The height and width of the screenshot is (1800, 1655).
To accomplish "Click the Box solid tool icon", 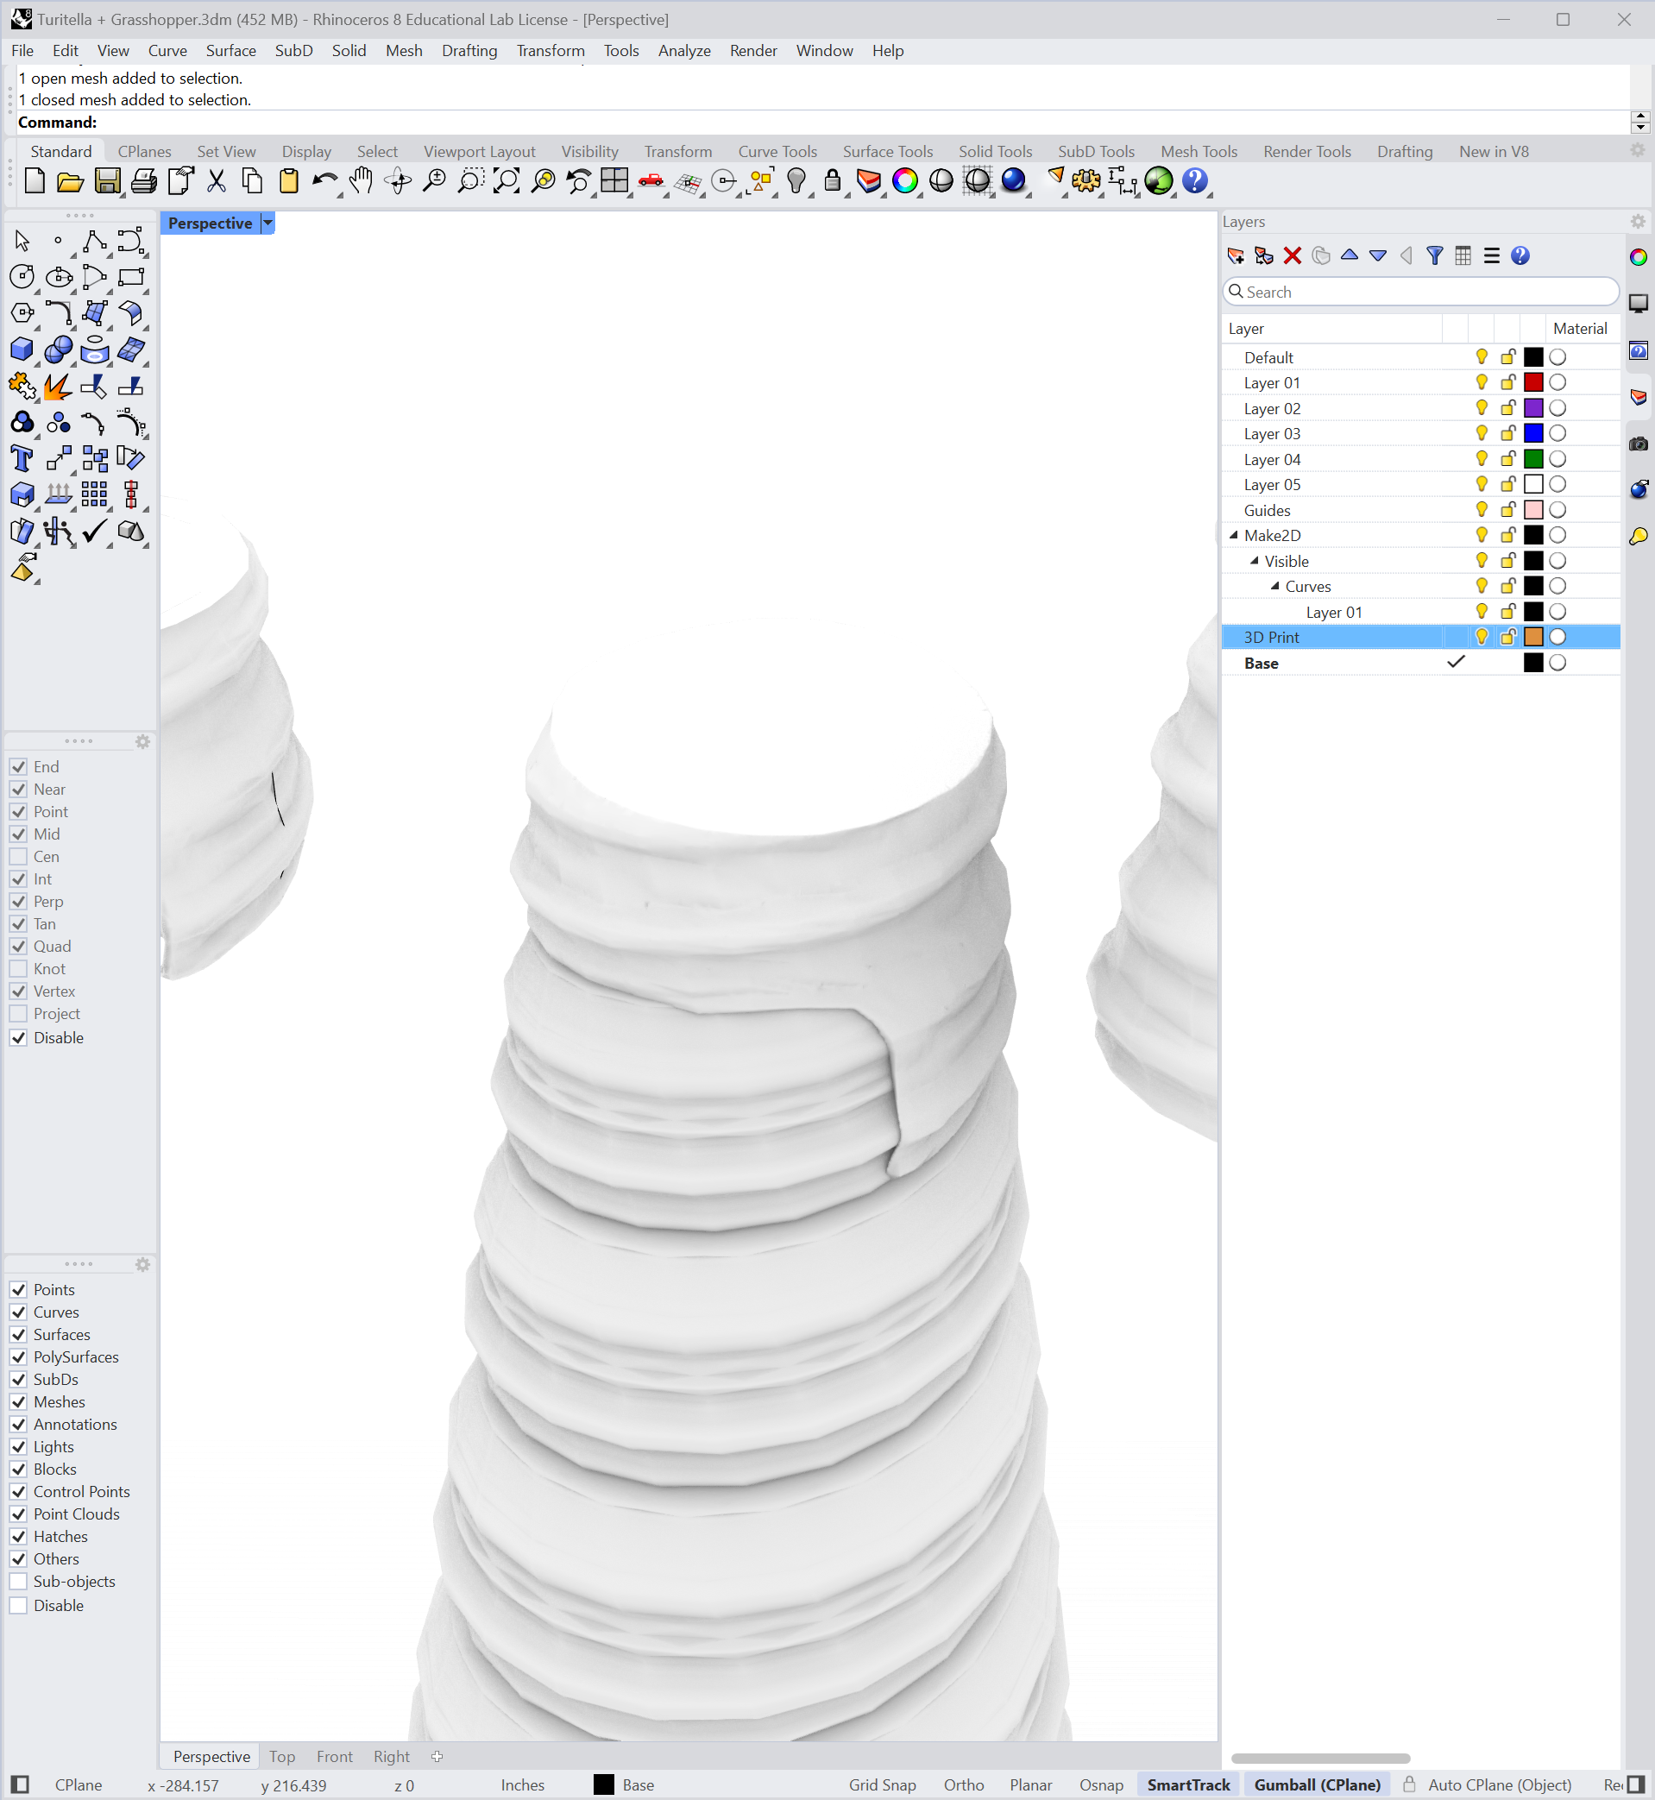I will 22,350.
